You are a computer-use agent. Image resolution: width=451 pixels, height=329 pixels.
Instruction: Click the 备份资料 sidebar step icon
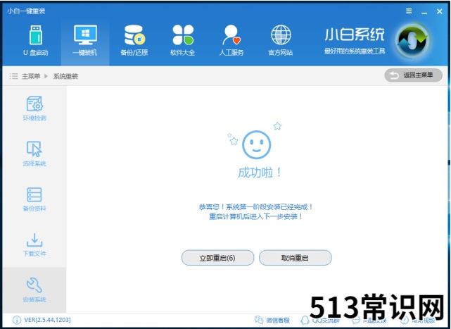point(34,194)
